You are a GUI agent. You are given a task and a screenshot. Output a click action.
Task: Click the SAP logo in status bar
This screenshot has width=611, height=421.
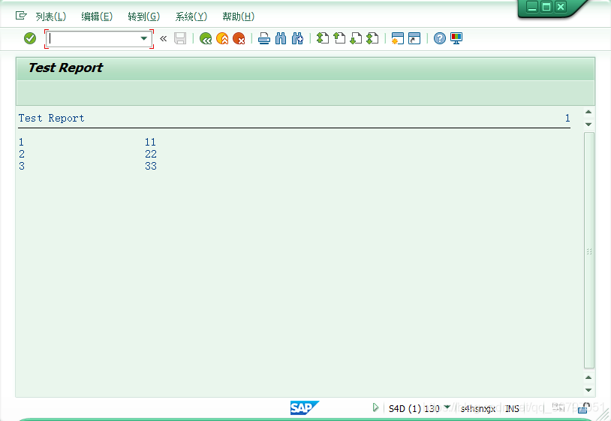304,407
